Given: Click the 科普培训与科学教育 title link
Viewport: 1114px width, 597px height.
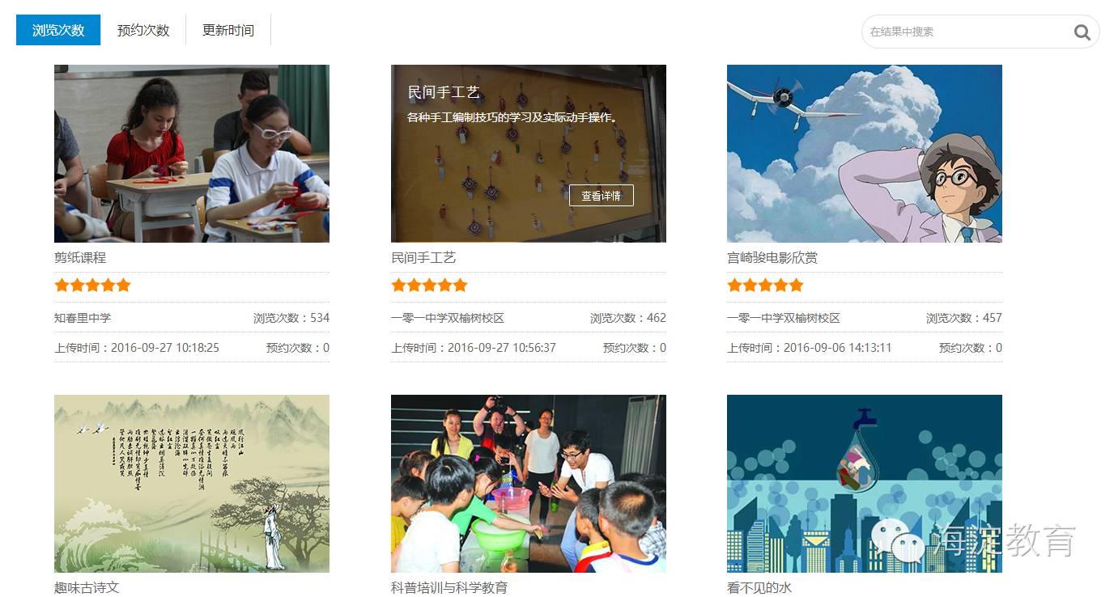Looking at the screenshot, I should [449, 587].
